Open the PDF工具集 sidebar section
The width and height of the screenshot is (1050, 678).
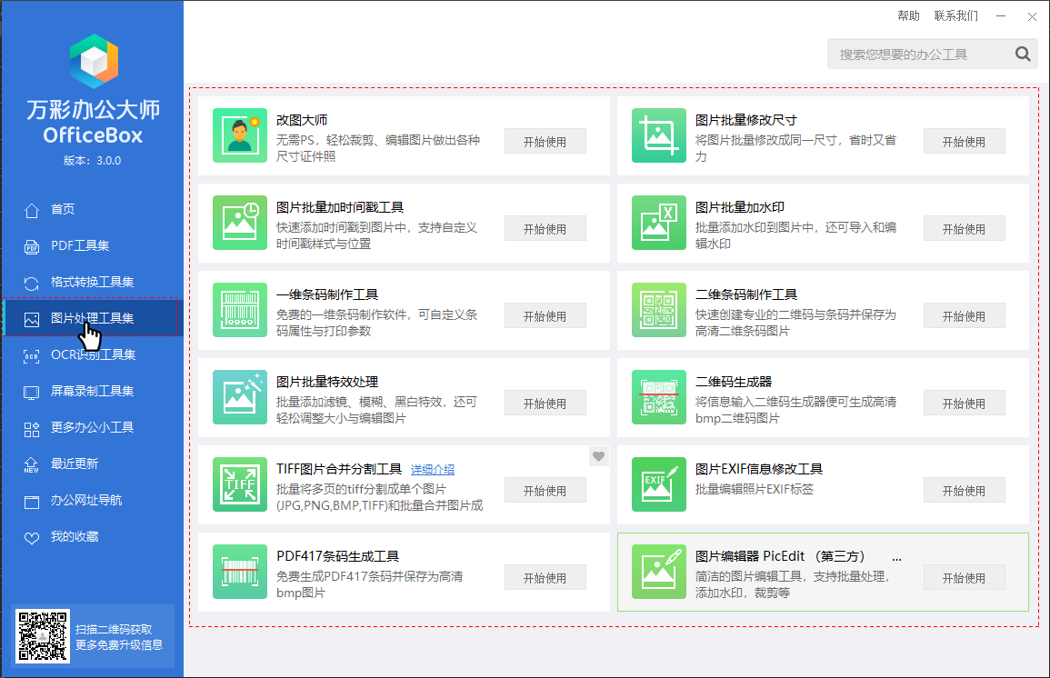pyautogui.click(x=80, y=245)
